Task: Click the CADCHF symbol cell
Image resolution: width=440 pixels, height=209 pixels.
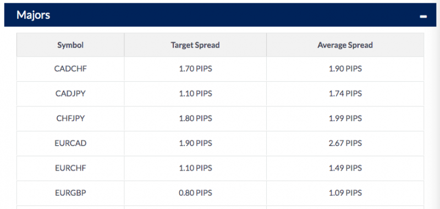Action: coord(70,69)
